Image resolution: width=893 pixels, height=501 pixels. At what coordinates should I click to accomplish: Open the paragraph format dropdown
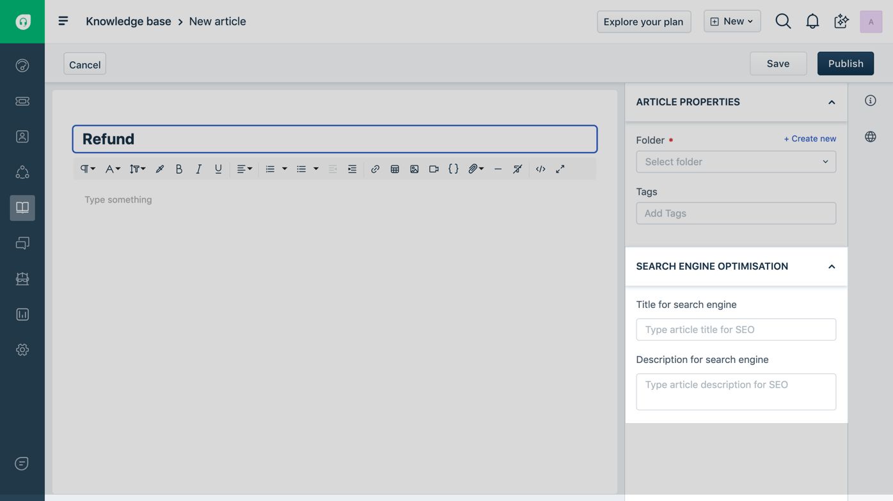pos(87,169)
